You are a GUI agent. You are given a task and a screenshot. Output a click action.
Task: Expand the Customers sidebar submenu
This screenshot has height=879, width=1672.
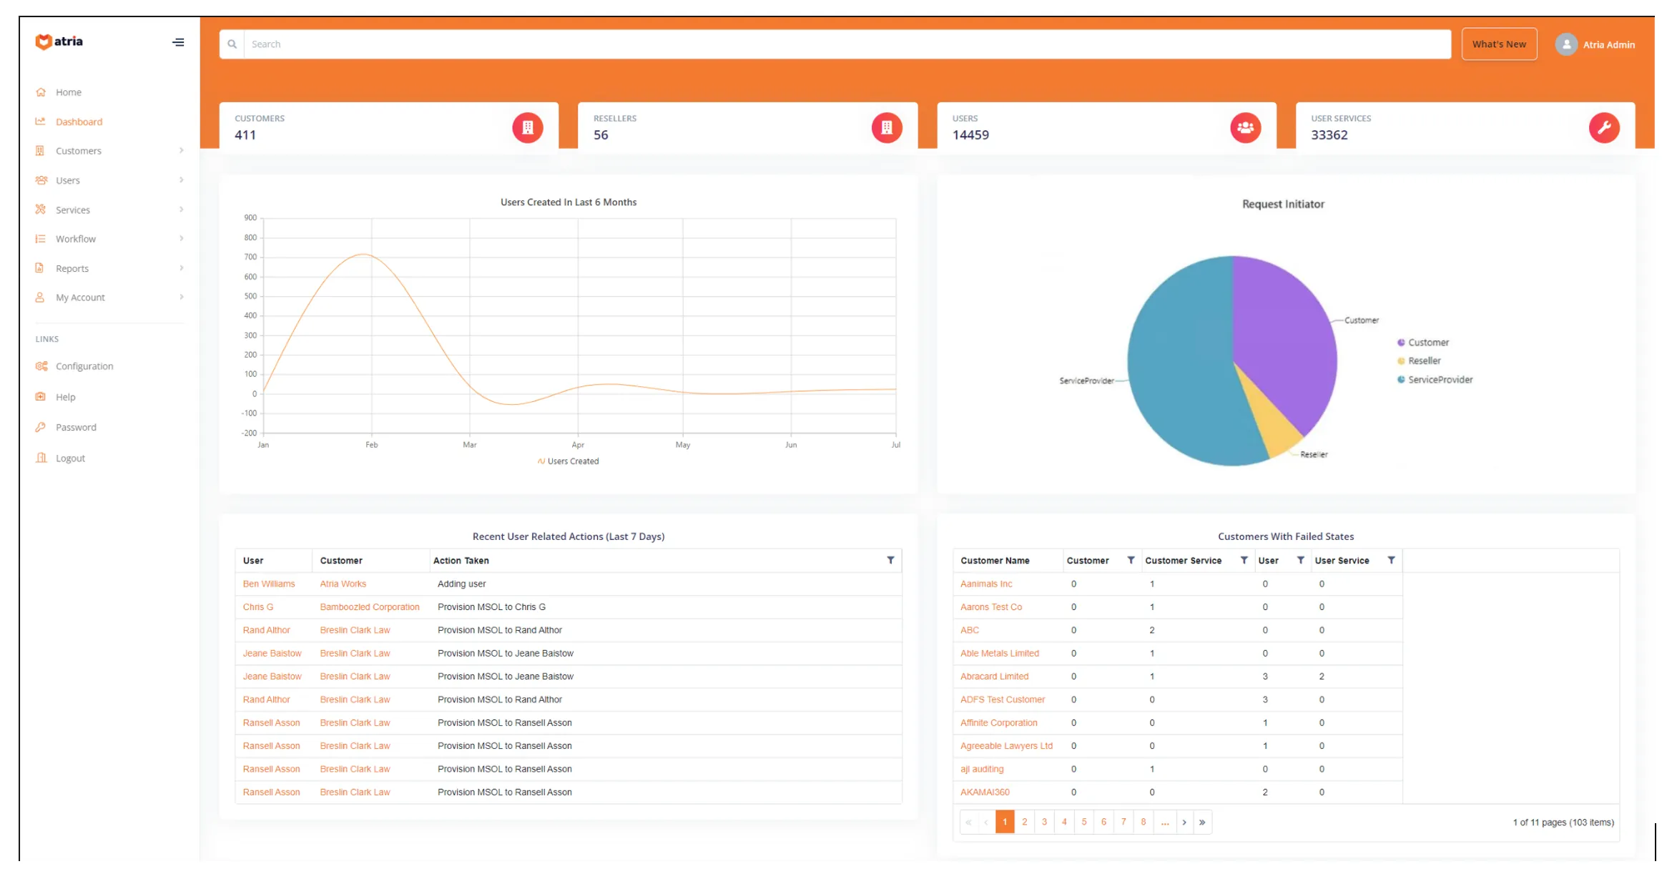pyautogui.click(x=181, y=151)
